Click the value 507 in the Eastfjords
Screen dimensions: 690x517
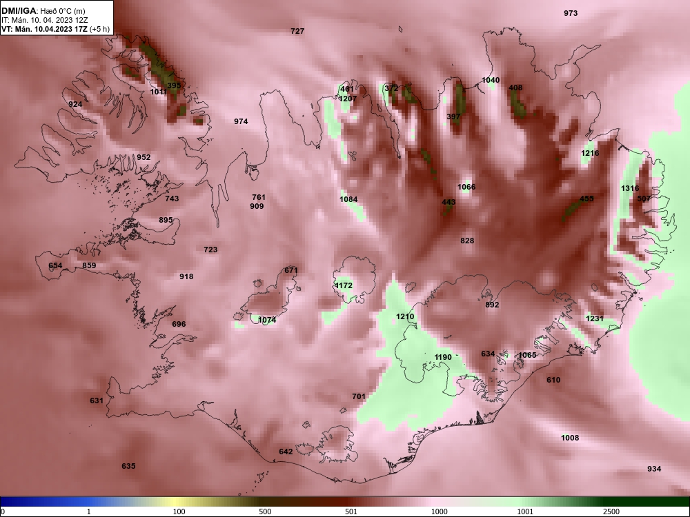tap(644, 199)
